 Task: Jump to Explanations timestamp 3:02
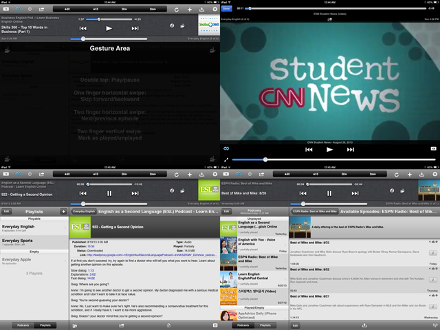(x=93, y=274)
